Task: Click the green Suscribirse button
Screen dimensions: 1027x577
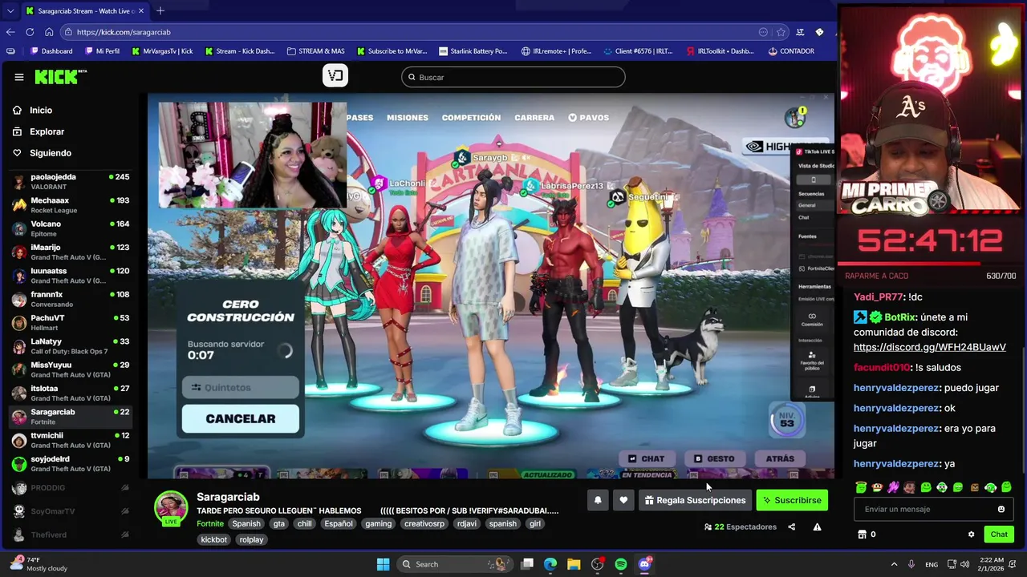Action: [x=792, y=500]
